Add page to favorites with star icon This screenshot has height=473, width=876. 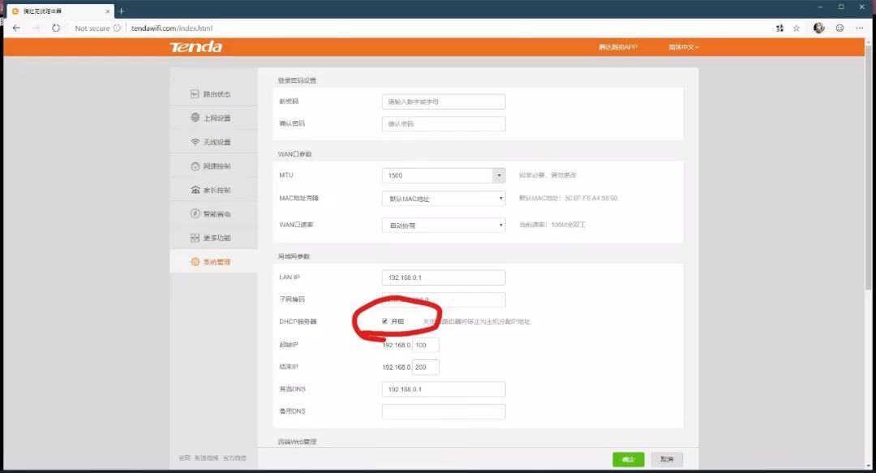797,28
